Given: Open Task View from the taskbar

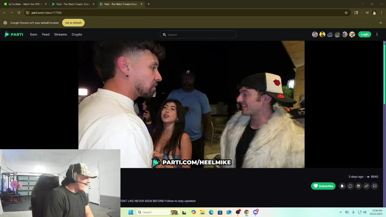Looking at the screenshot, I should [184, 212].
